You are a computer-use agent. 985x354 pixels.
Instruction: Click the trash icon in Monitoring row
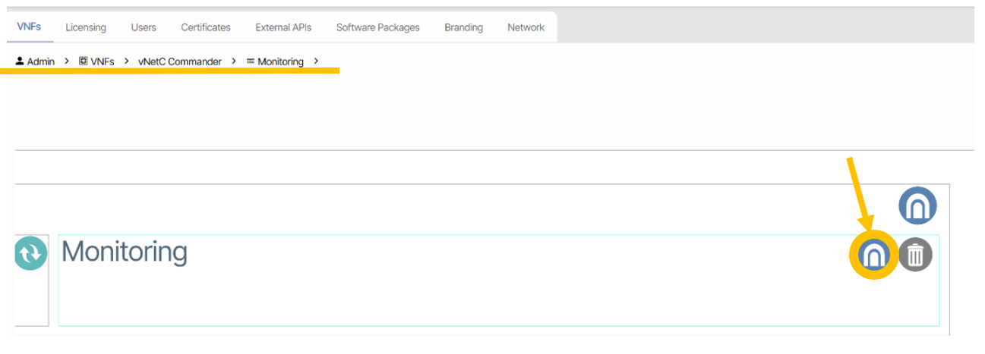(915, 255)
